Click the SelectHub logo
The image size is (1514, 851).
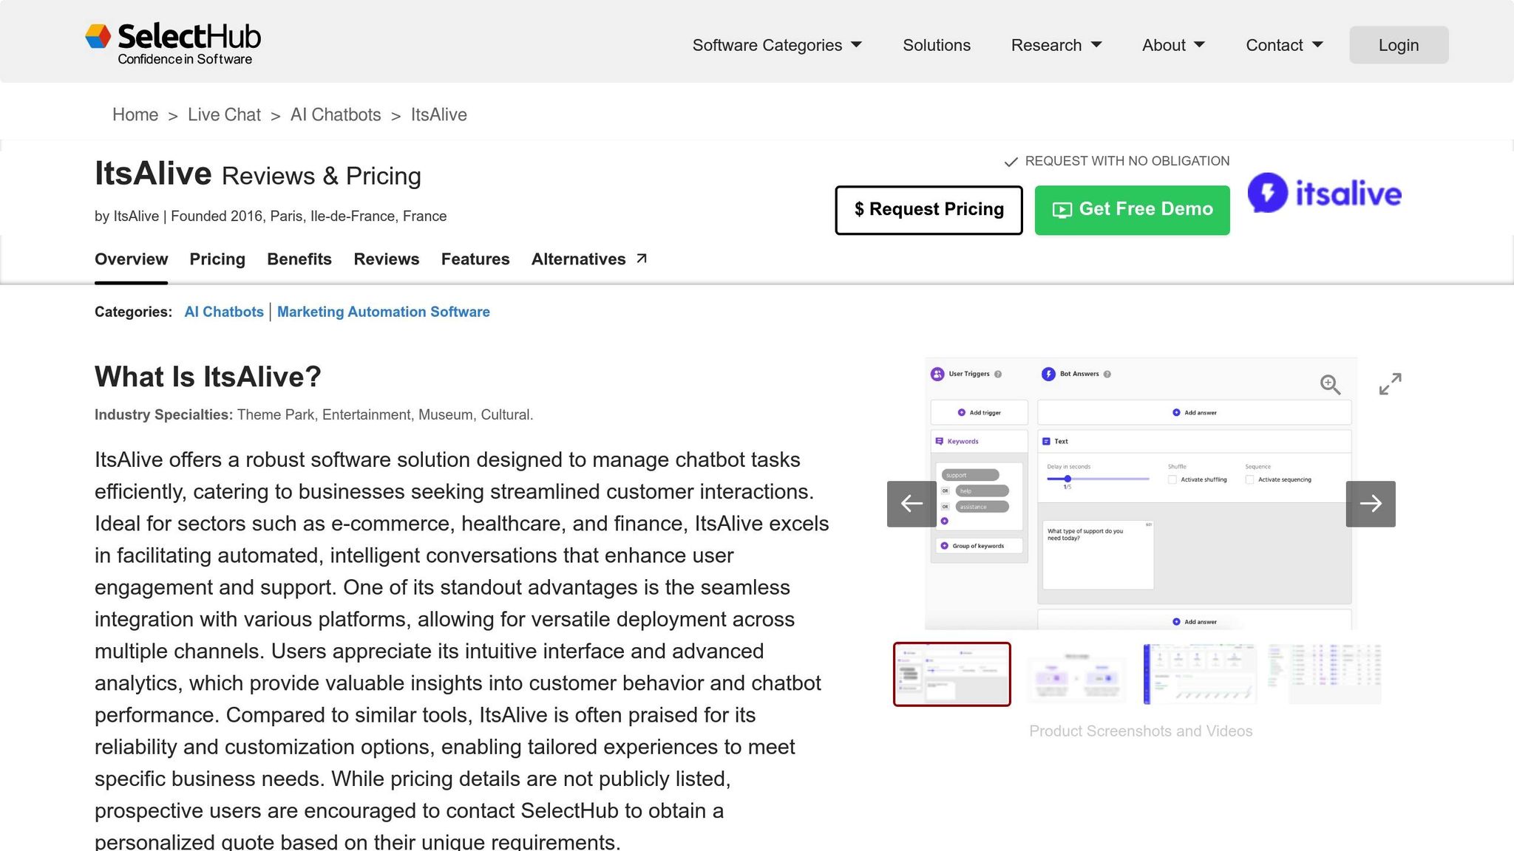click(x=173, y=44)
